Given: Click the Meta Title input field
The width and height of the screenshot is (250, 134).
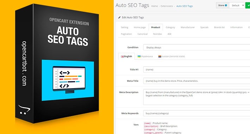Looking at the screenshot, I should [196, 81].
